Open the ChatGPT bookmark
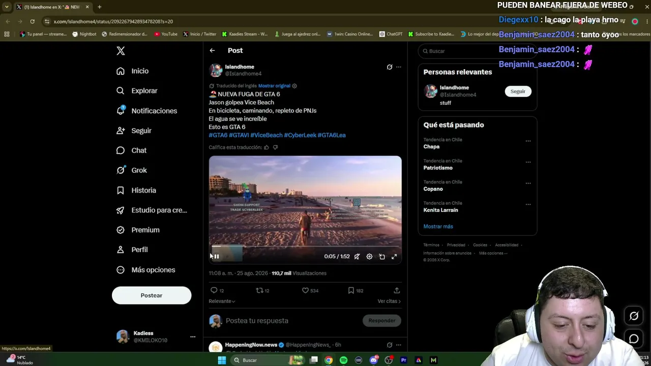 tap(391, 34)
